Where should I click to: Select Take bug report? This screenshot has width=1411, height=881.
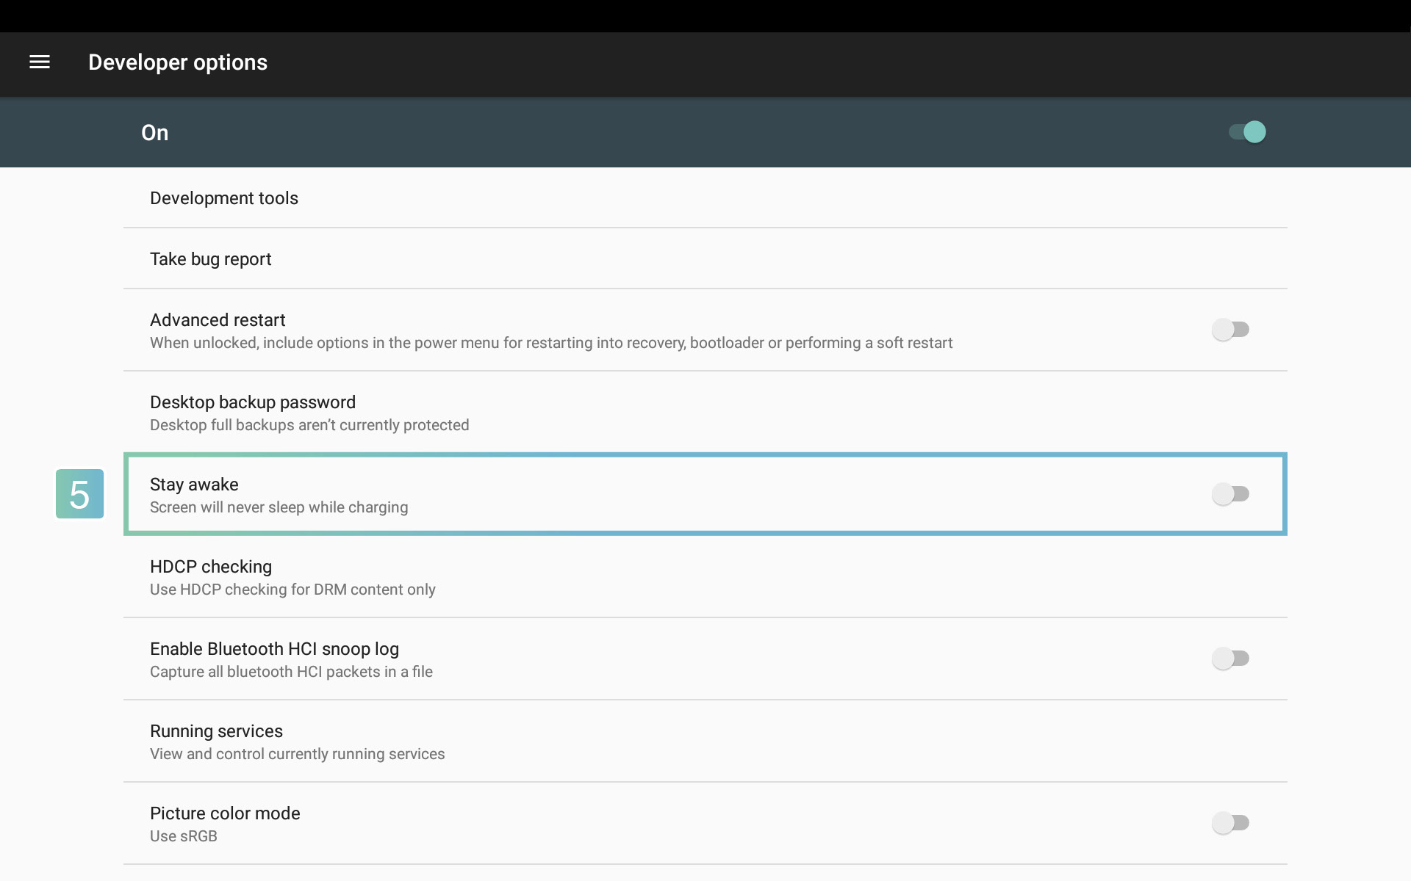pyautogui.click(x=705, y=259)
